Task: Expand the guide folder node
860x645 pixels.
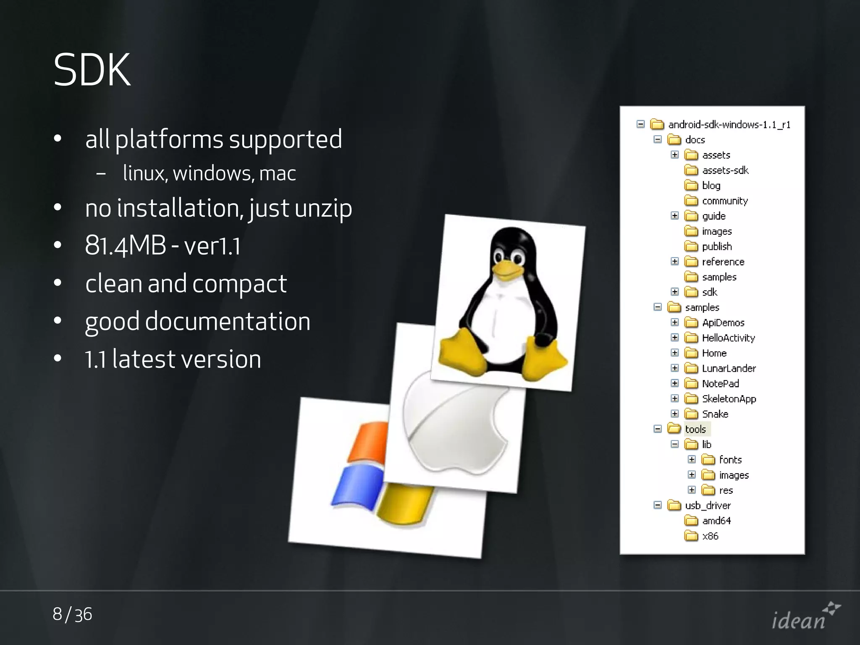Action: pos(674,216)
